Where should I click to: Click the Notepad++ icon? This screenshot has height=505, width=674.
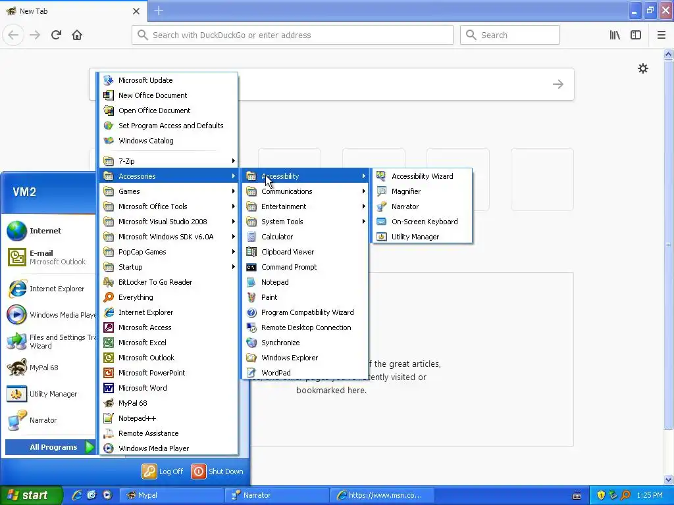coord(109,418)
